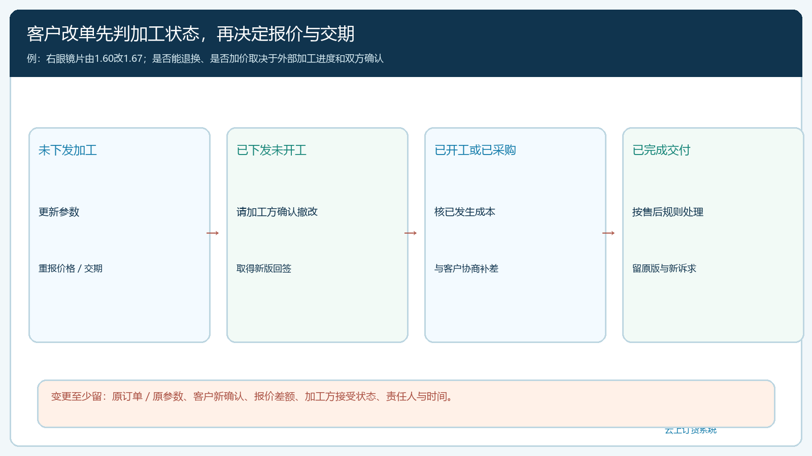Click the note beginning 变更至少留：原订单

coord(252,397)
